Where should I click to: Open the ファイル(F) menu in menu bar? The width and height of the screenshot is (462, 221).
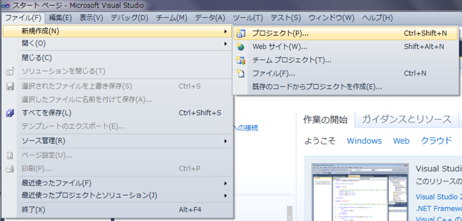pyautogui.click(x=23, y=18)
